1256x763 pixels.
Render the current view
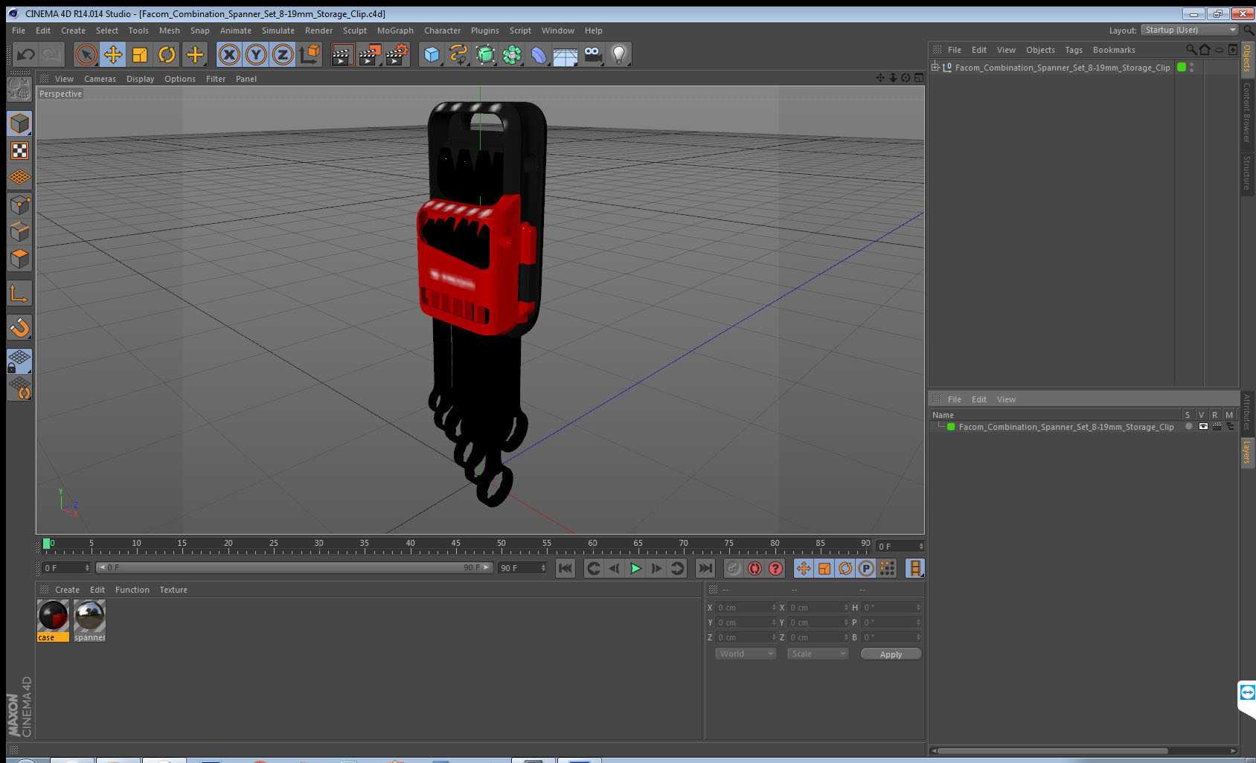342,54
